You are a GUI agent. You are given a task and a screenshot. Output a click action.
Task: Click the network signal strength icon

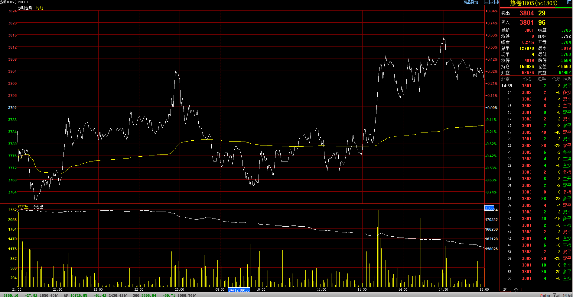click(x=556, y=295)
